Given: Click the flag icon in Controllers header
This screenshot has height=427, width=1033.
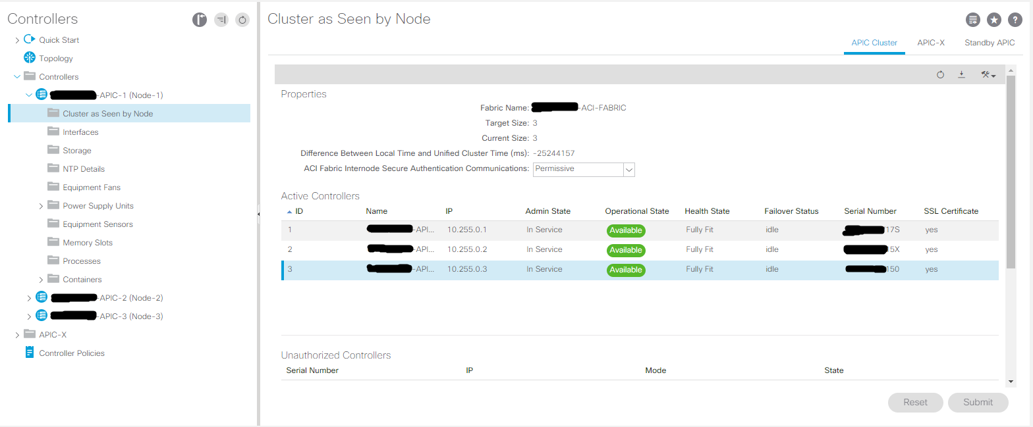Looking at the screenshot, I should coord(200,20).
